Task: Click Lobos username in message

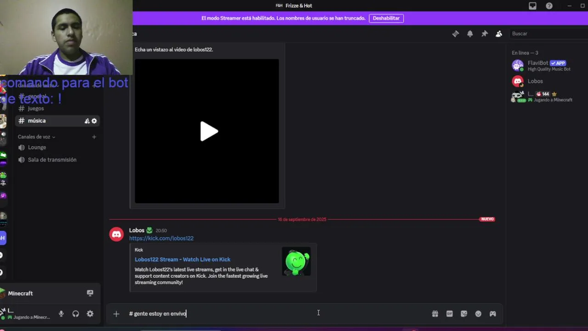Action: point(137,230)
